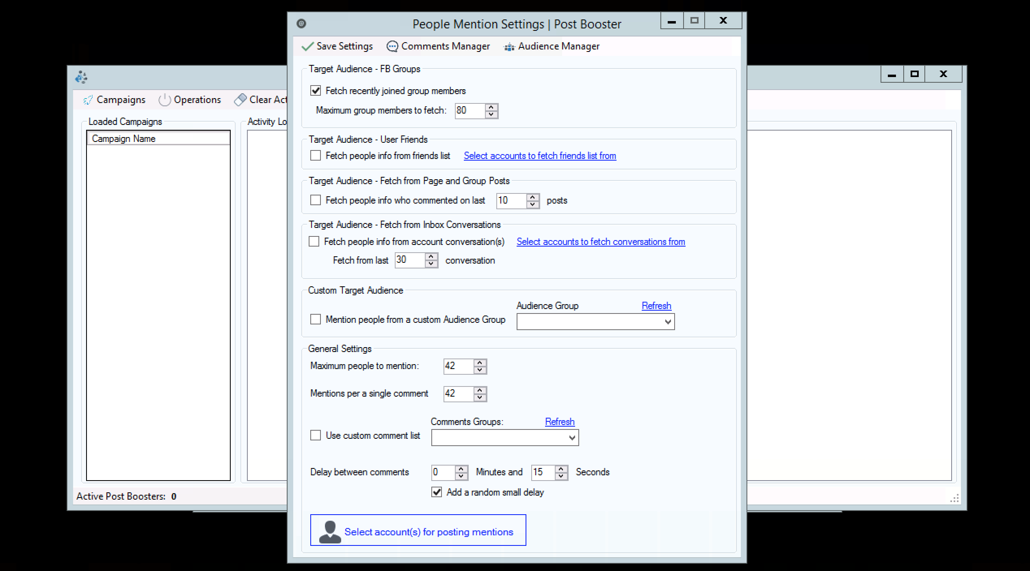Click the Fetch from last conversation field

click(410, 260)
